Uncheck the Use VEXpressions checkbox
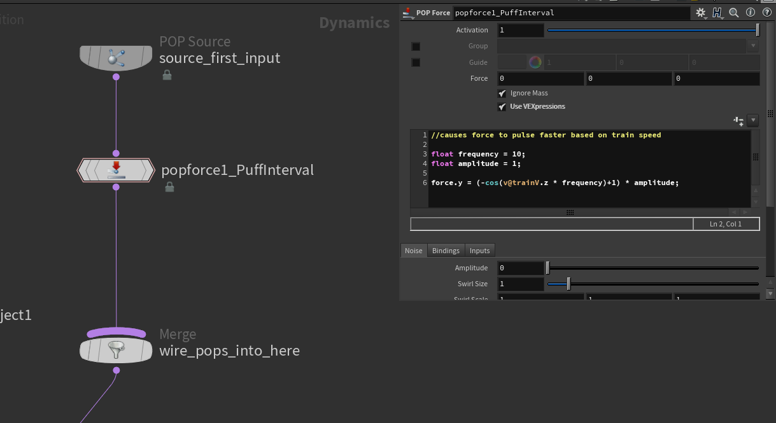The height and width of the screenshot is (423, 776). click(502, 107)
